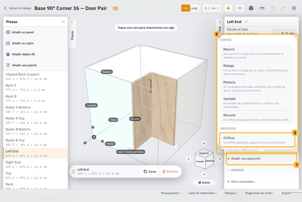Click the pencil icon beside Left End title
302x202 pixels.
(246, 22)
